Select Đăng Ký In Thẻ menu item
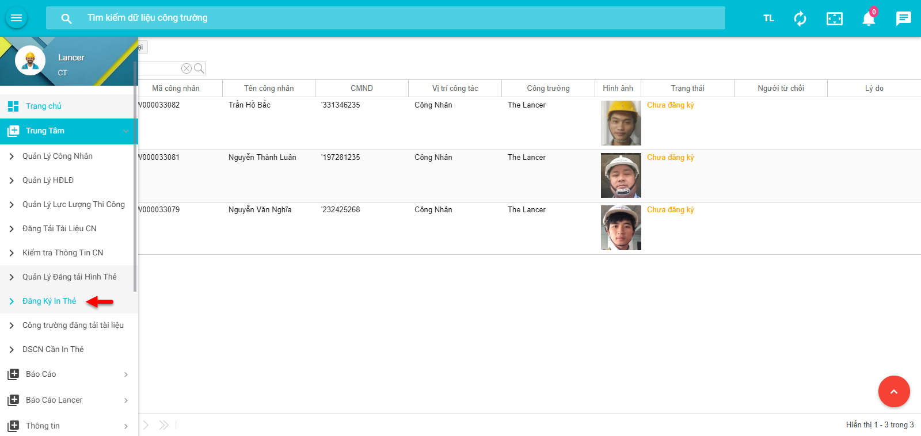Viewport: 921px width, 436px height. pos(49,301)
